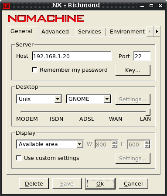The image size is (167, 196).
Task: Click the WAN speed label
Action: (116, 119)
